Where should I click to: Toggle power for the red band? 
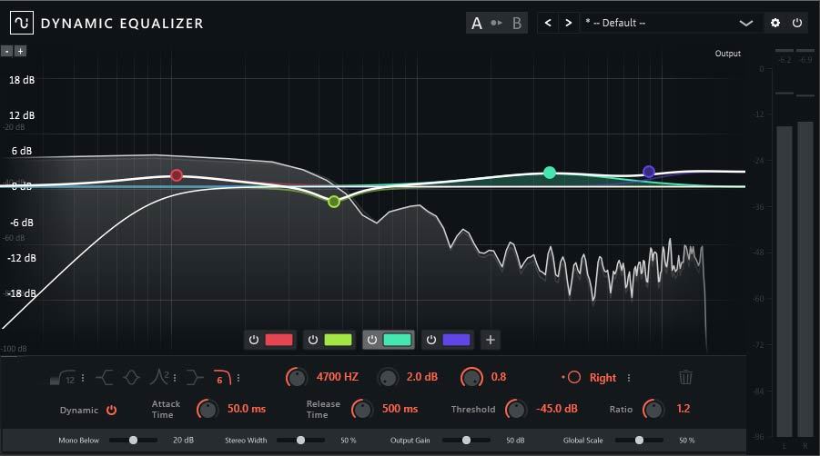coord(254,340)
